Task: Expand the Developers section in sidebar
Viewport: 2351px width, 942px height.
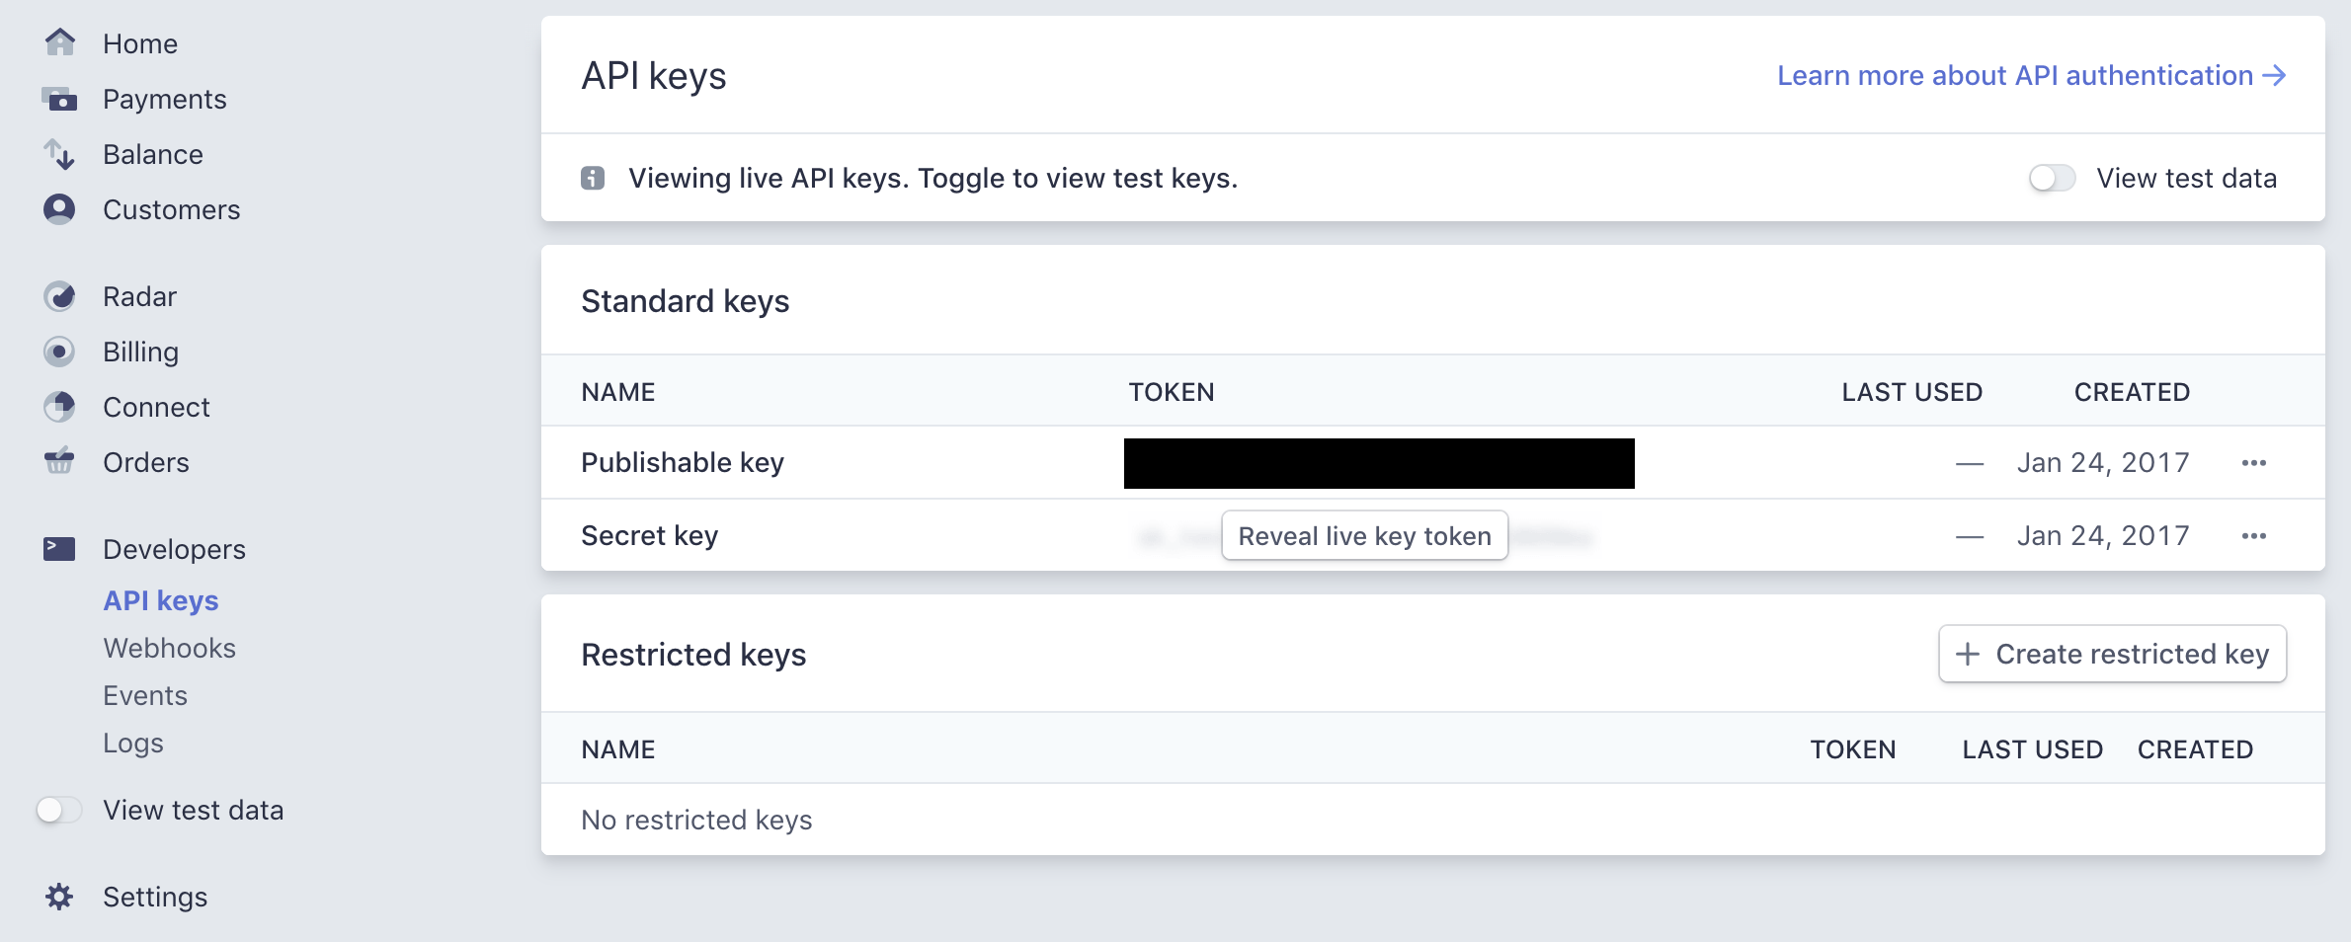Action: [174, 549]
